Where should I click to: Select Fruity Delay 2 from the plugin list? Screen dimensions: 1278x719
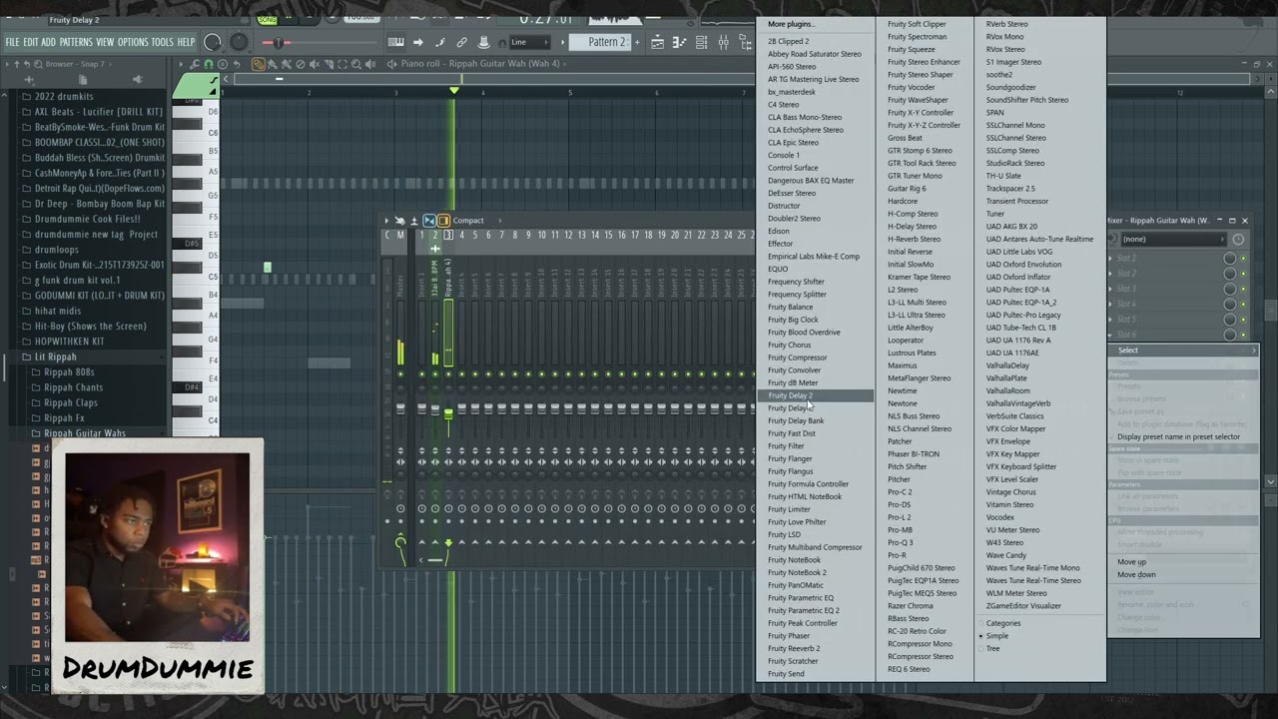[x=790, y=395]
